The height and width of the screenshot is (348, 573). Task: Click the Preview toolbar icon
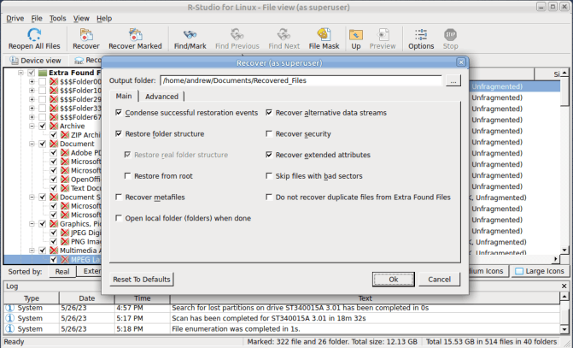pos(383,35)
